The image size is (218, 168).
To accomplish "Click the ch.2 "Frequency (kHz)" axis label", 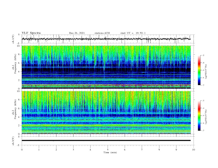I will tap(15, 109).
